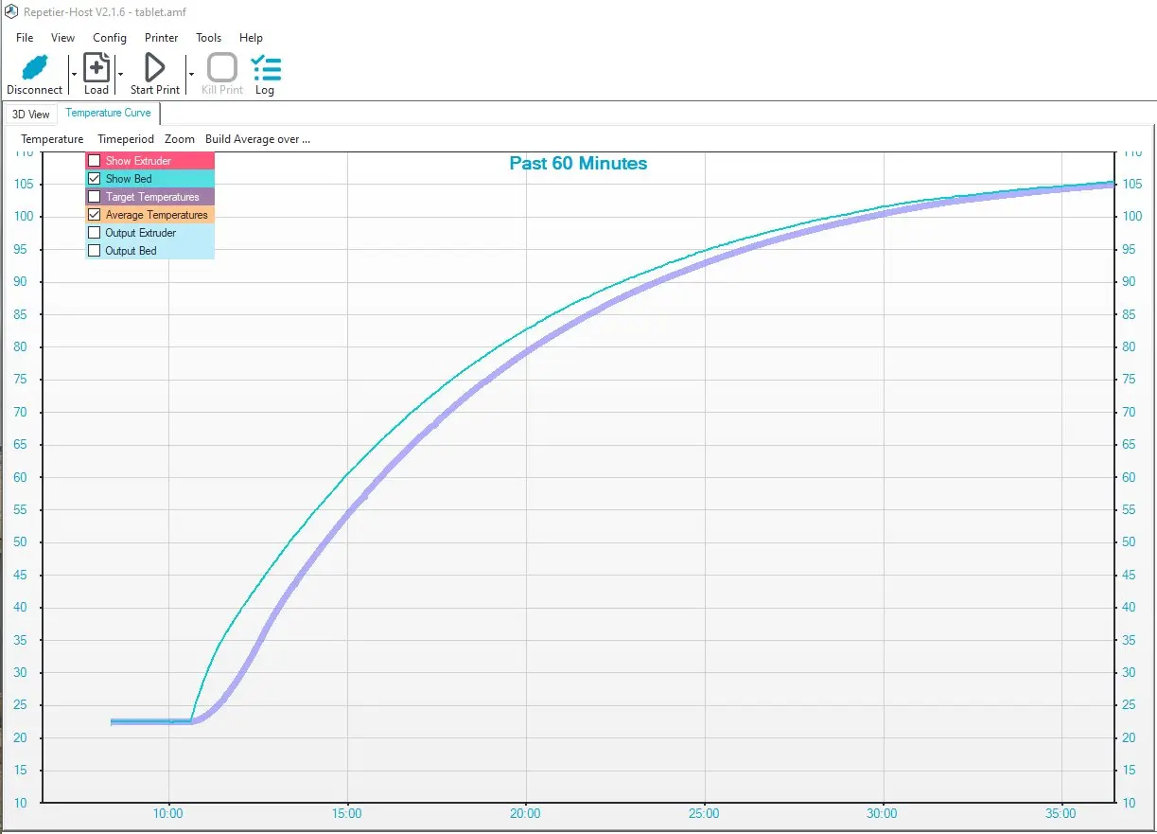Screen dimensions: 1157x834
Task: Select the Temperature Curve tab
Action: click(109, 114)
